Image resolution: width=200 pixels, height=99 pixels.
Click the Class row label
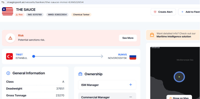10,82
